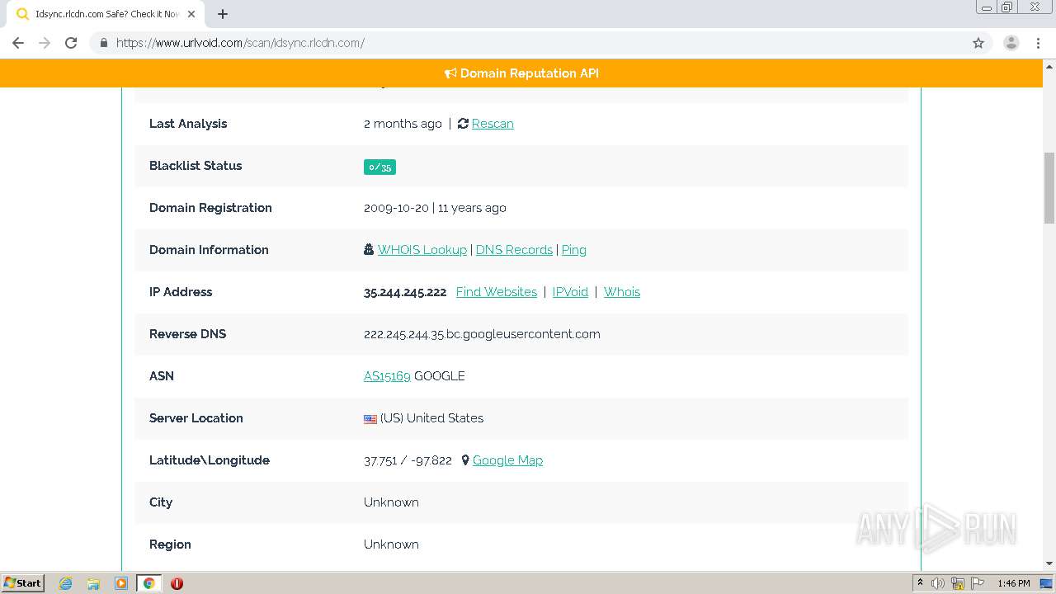Click the 0/35 blacklist status badge
Viewport: 1056px width, 594px height.
(379, 167)
